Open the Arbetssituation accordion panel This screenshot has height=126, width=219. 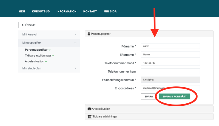(x=149, y=109)
